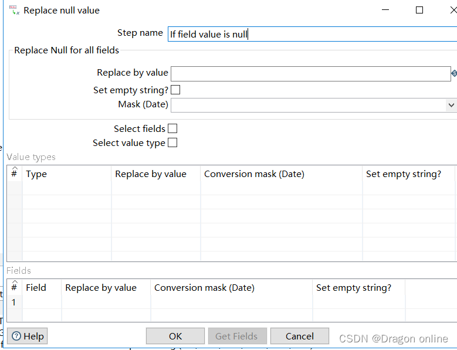Maximize the Replace null value dialog
457x350 pixels.
(x=419, y=10)
